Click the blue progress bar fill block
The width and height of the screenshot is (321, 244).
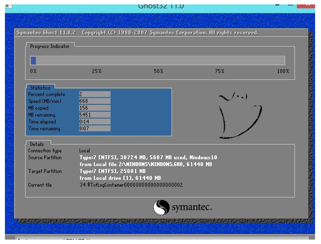coord(33,61)
